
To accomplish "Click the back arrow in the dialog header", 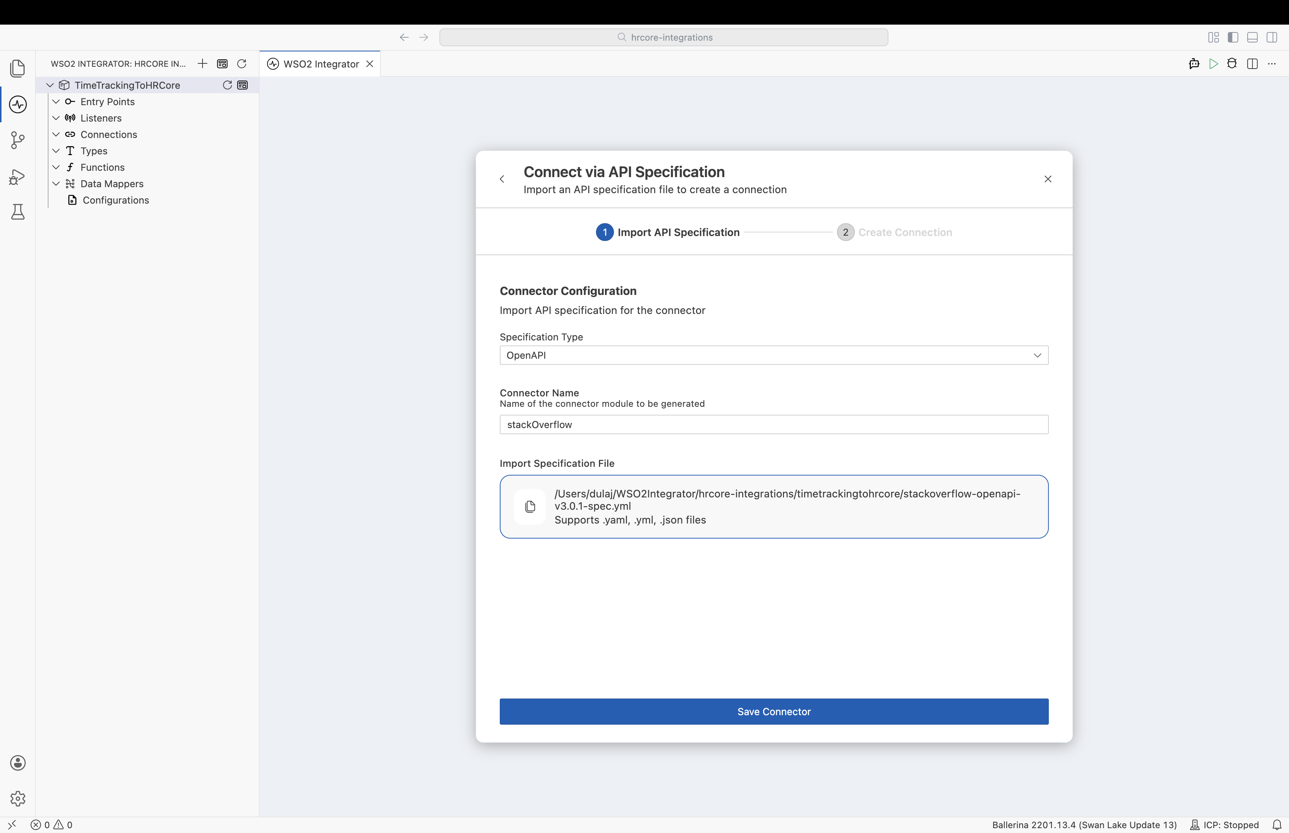I will point(502,179).
